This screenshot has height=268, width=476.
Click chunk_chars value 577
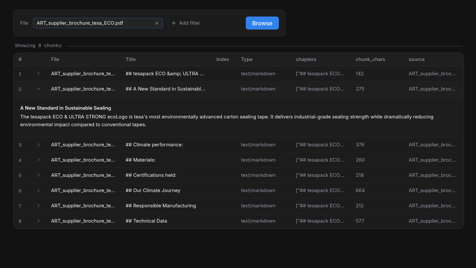tap(360, 221)
